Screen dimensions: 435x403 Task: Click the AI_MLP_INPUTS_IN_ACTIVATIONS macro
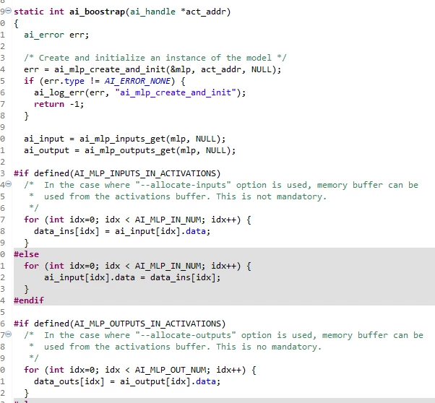click(x=145, y=173)
